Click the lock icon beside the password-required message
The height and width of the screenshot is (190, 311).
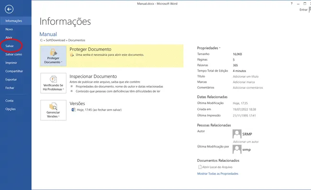point(72,55)
